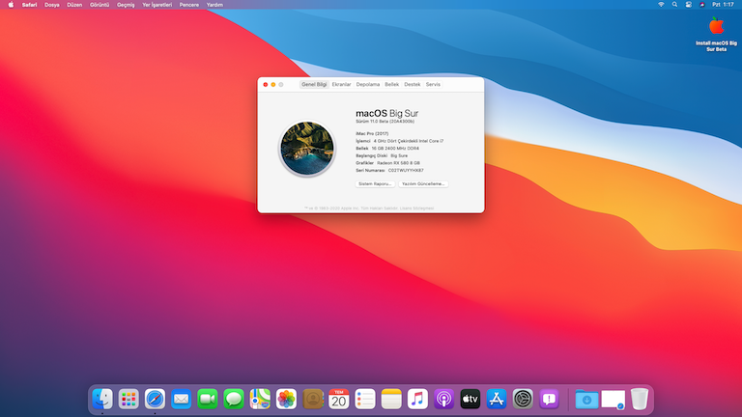742x417 pixels.
Task: Launch the Music app in dock
Action: click(x=417, y=399)
